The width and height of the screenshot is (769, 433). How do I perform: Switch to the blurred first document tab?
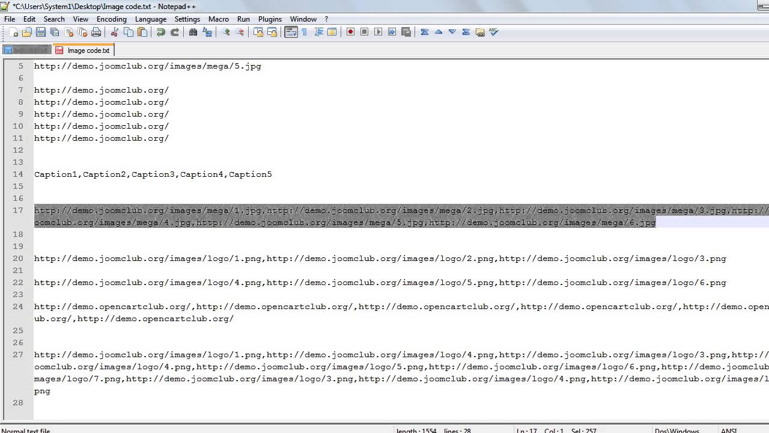[26, 51]
